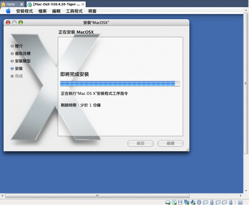Open the 編輯 menu
Screen dimensions: 249x205
click(56, 11)
